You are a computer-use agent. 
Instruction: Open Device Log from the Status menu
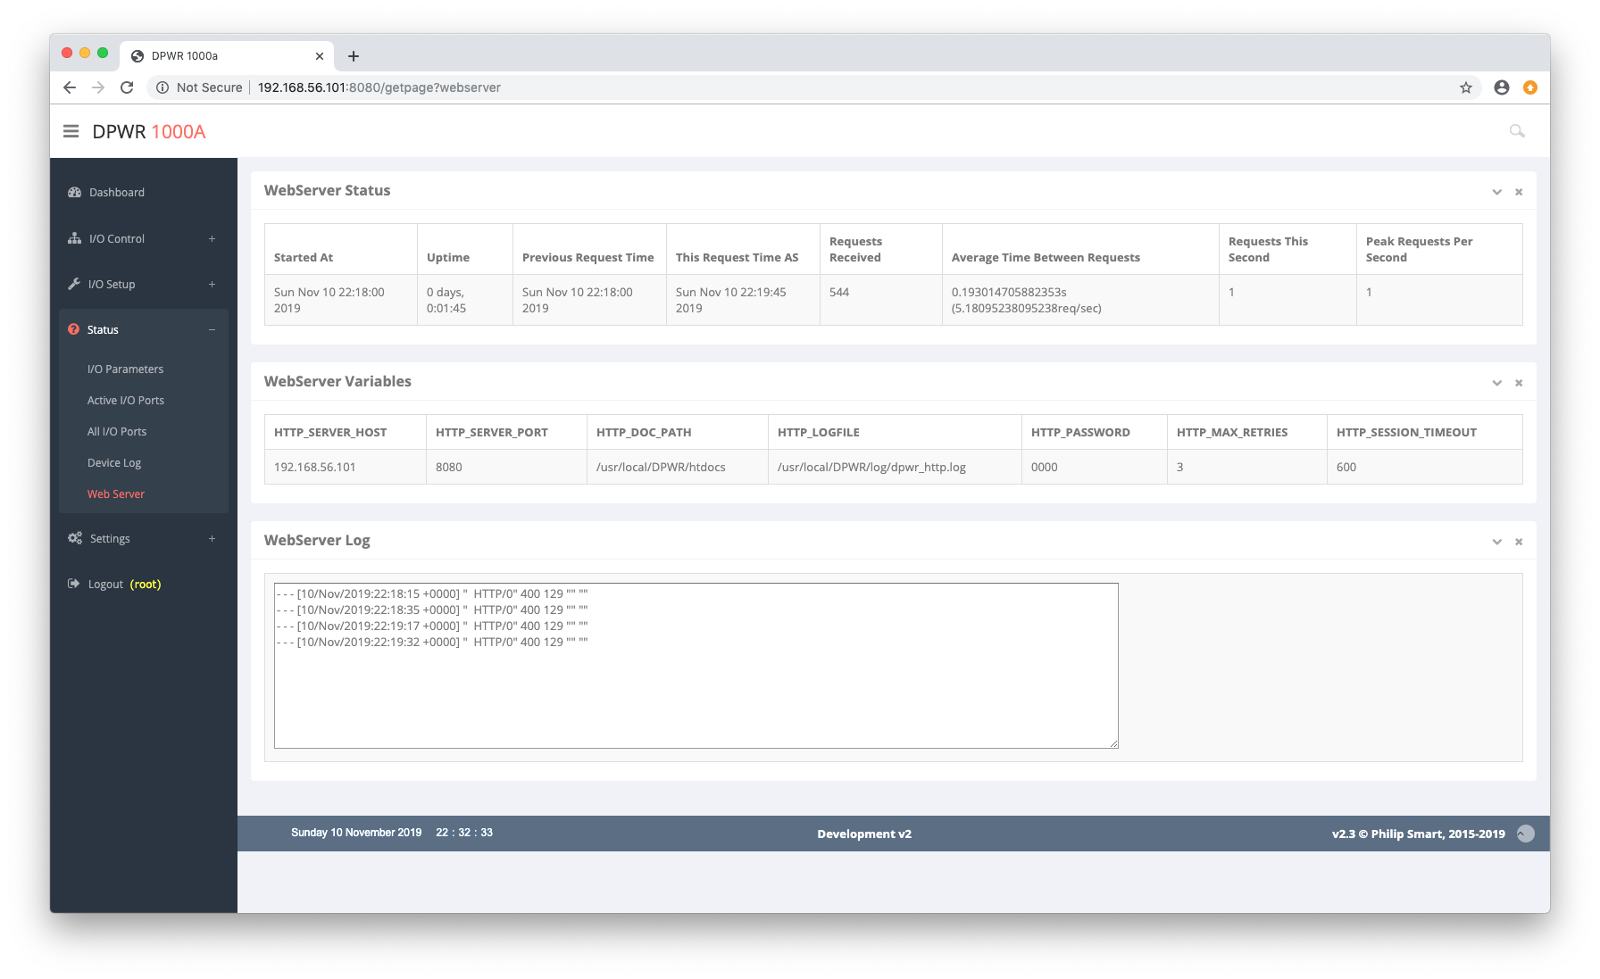click(x=114, y=462)
